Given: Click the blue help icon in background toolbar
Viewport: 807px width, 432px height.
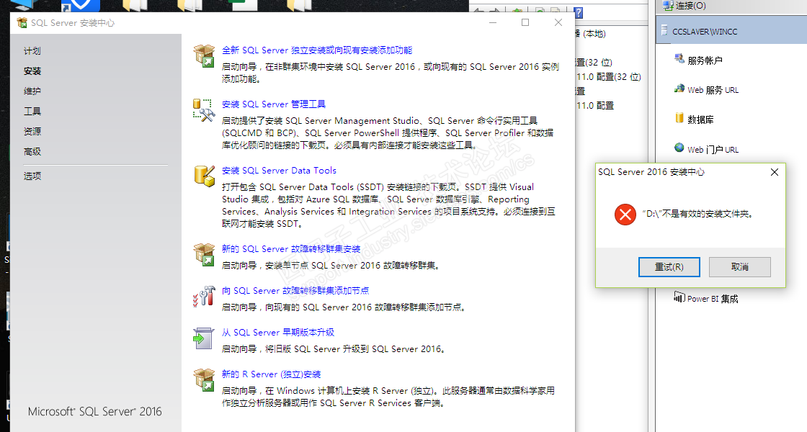Looking at the screenshot, I should (579, 13).
